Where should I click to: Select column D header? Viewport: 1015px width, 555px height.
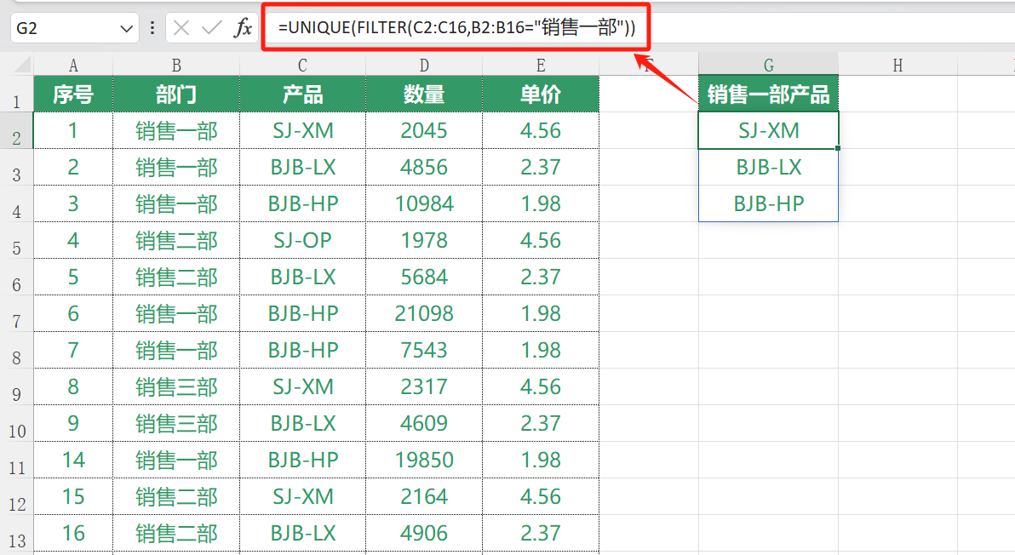(424, 66)
